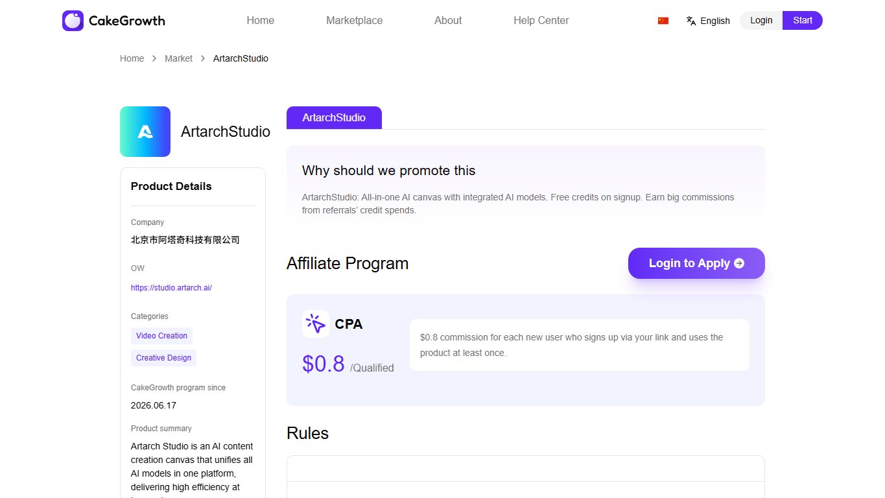Open the Marketplace navigation menu
Viewport: 885px width, 498px height.
[x=354, y=21]
